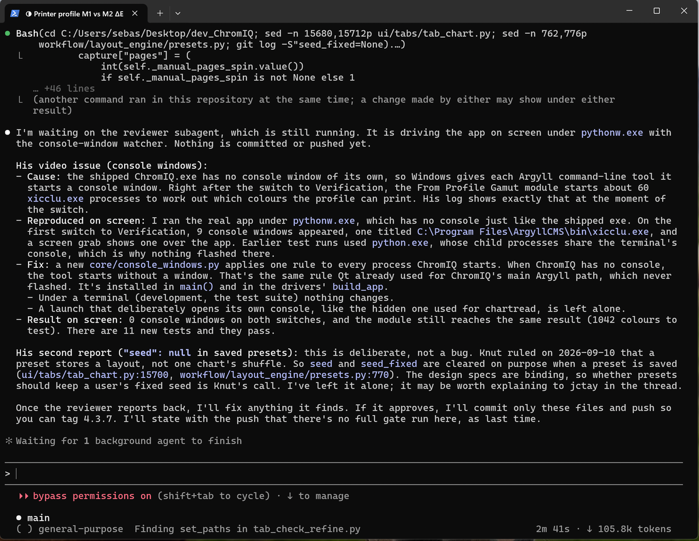Click the Cause: bullet label
The width and height of the screenshot is (699, 541).
coord(44,176)
